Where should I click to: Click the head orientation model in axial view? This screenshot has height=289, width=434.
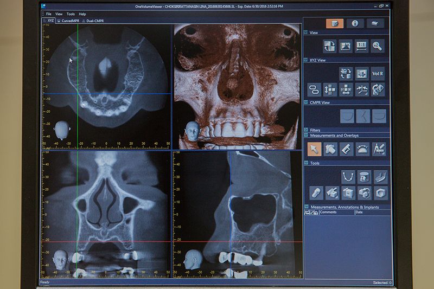62,130
